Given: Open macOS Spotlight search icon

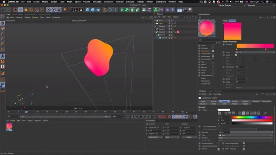Looking at the screenshot, I should pyautogui.click(x=263, y=2).
